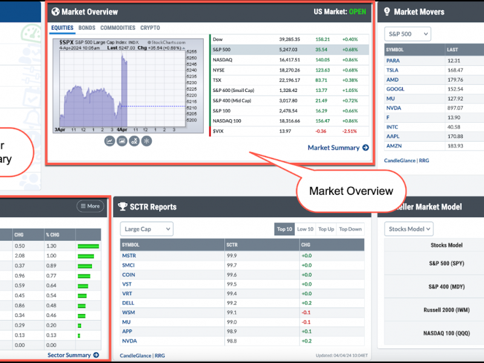Open the APP symbol link
484x363 pixels.
click(127, 331)
